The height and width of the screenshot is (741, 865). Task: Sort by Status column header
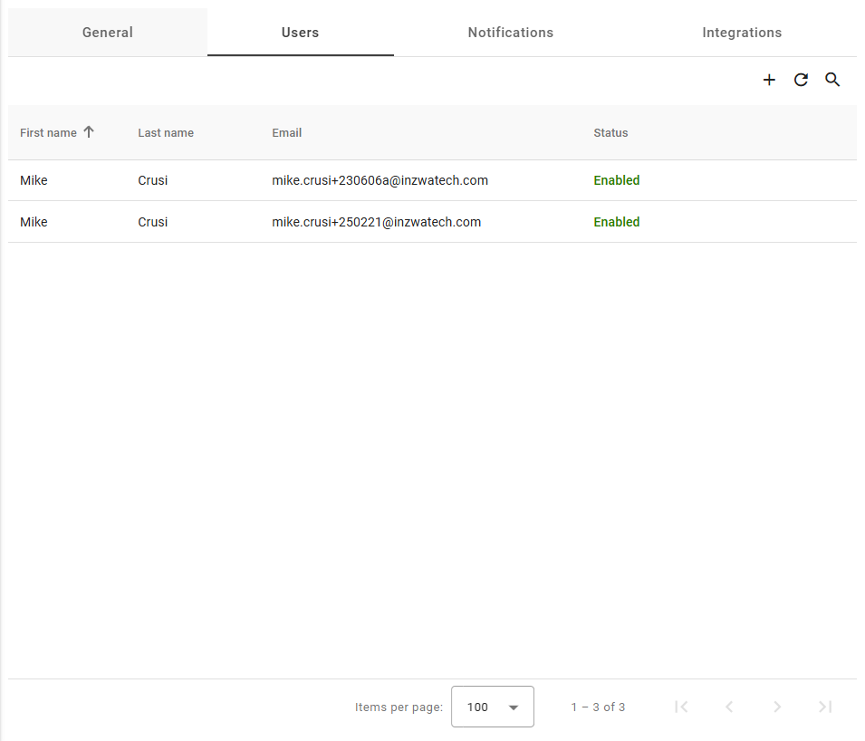610,133
